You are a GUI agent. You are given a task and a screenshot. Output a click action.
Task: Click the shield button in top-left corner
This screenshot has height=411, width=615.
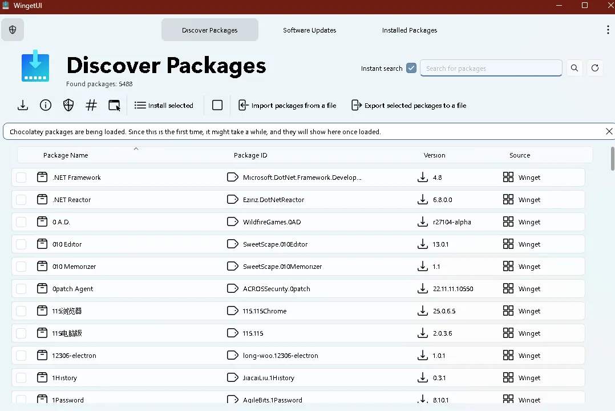coord(13,30)
